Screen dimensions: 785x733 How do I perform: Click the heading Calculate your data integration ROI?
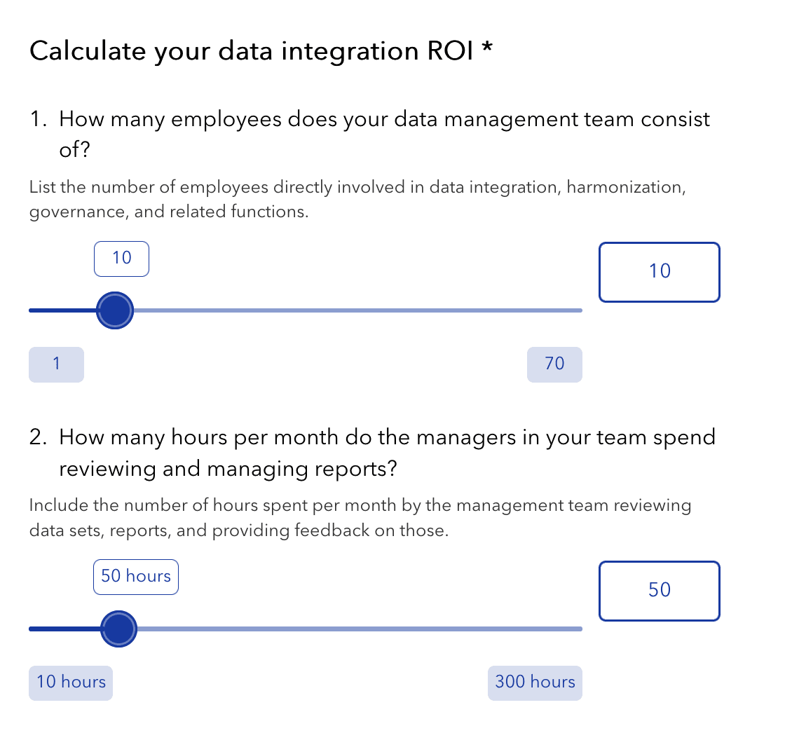click(251, 51)
